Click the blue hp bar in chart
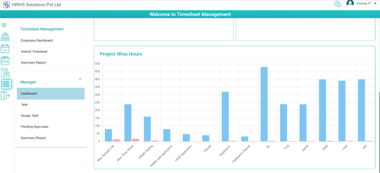The height and width of the screenshot is (173, 380). (264, 104)
